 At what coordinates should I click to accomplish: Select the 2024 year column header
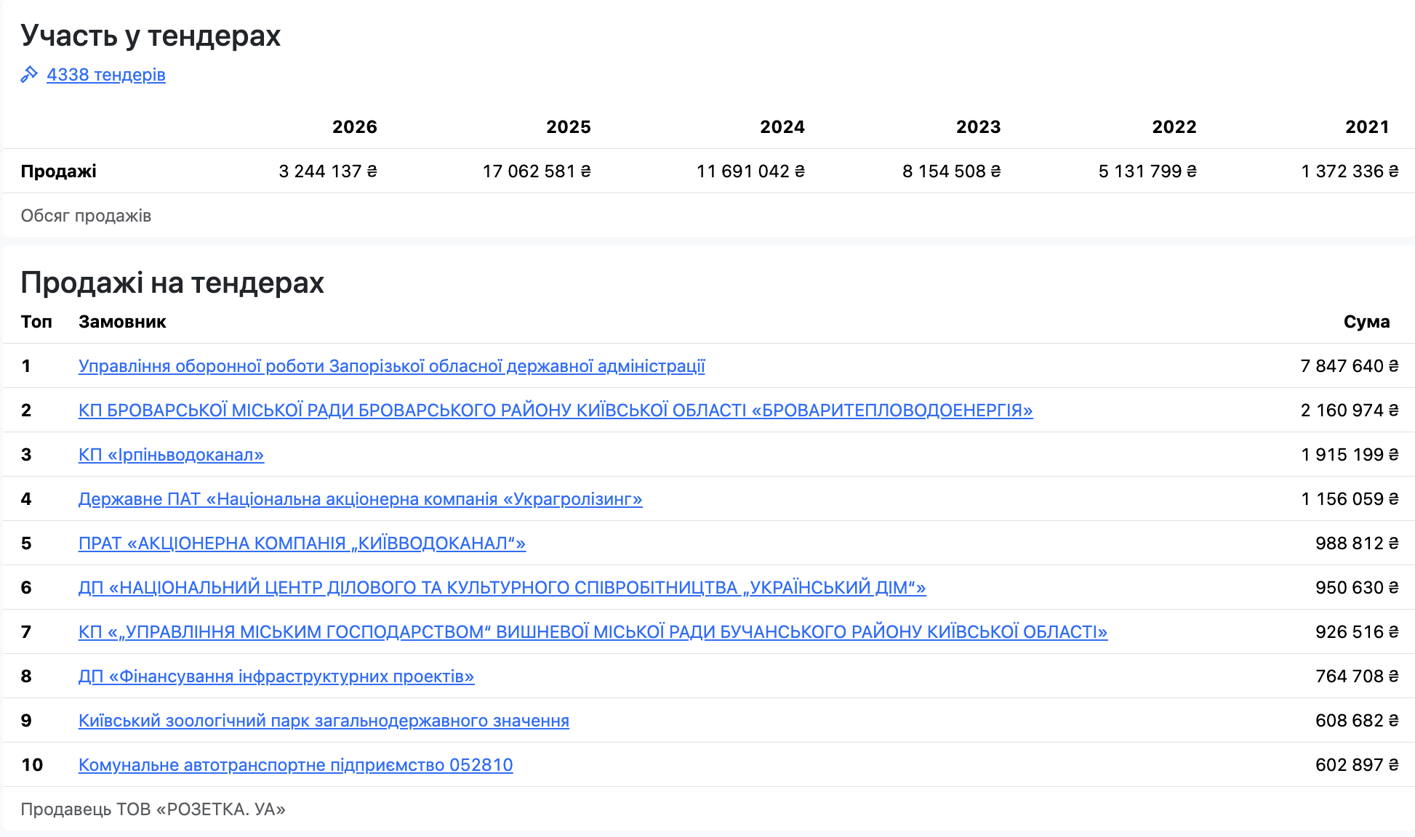click(x=782, y=127)
